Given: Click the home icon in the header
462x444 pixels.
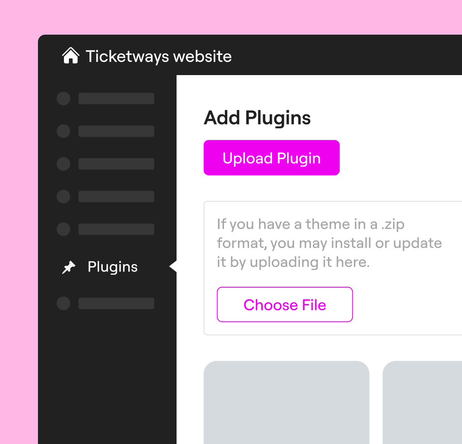Looking at the screenshot, I should [x=71, y=56].
